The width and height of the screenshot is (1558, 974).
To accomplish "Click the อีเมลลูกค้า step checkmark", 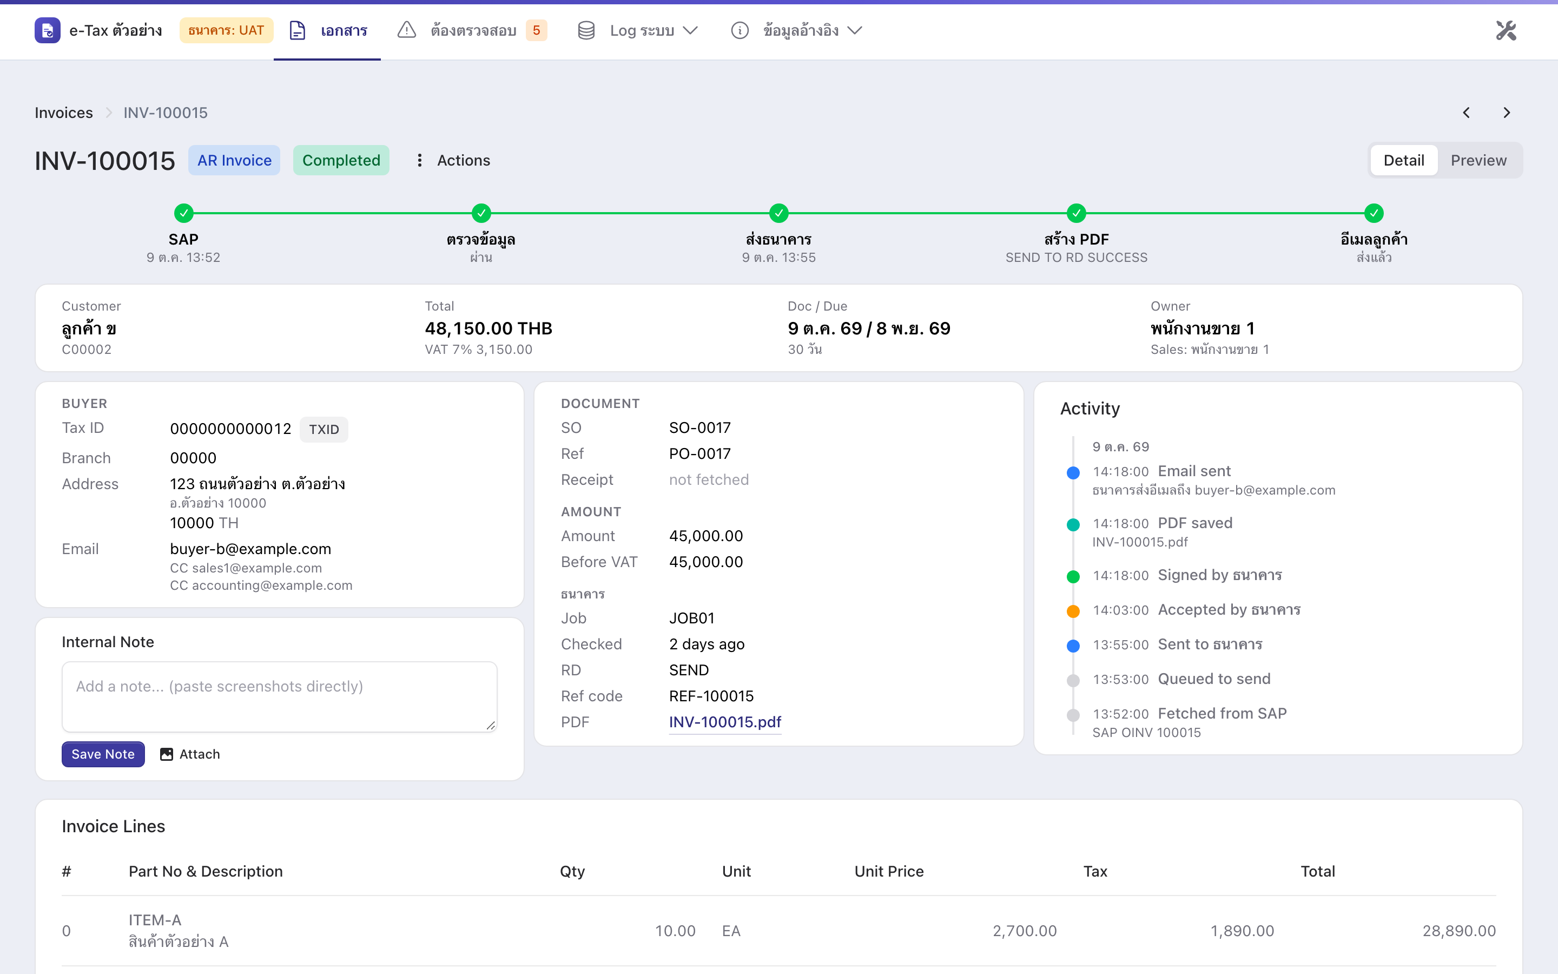I will 1373,213.
